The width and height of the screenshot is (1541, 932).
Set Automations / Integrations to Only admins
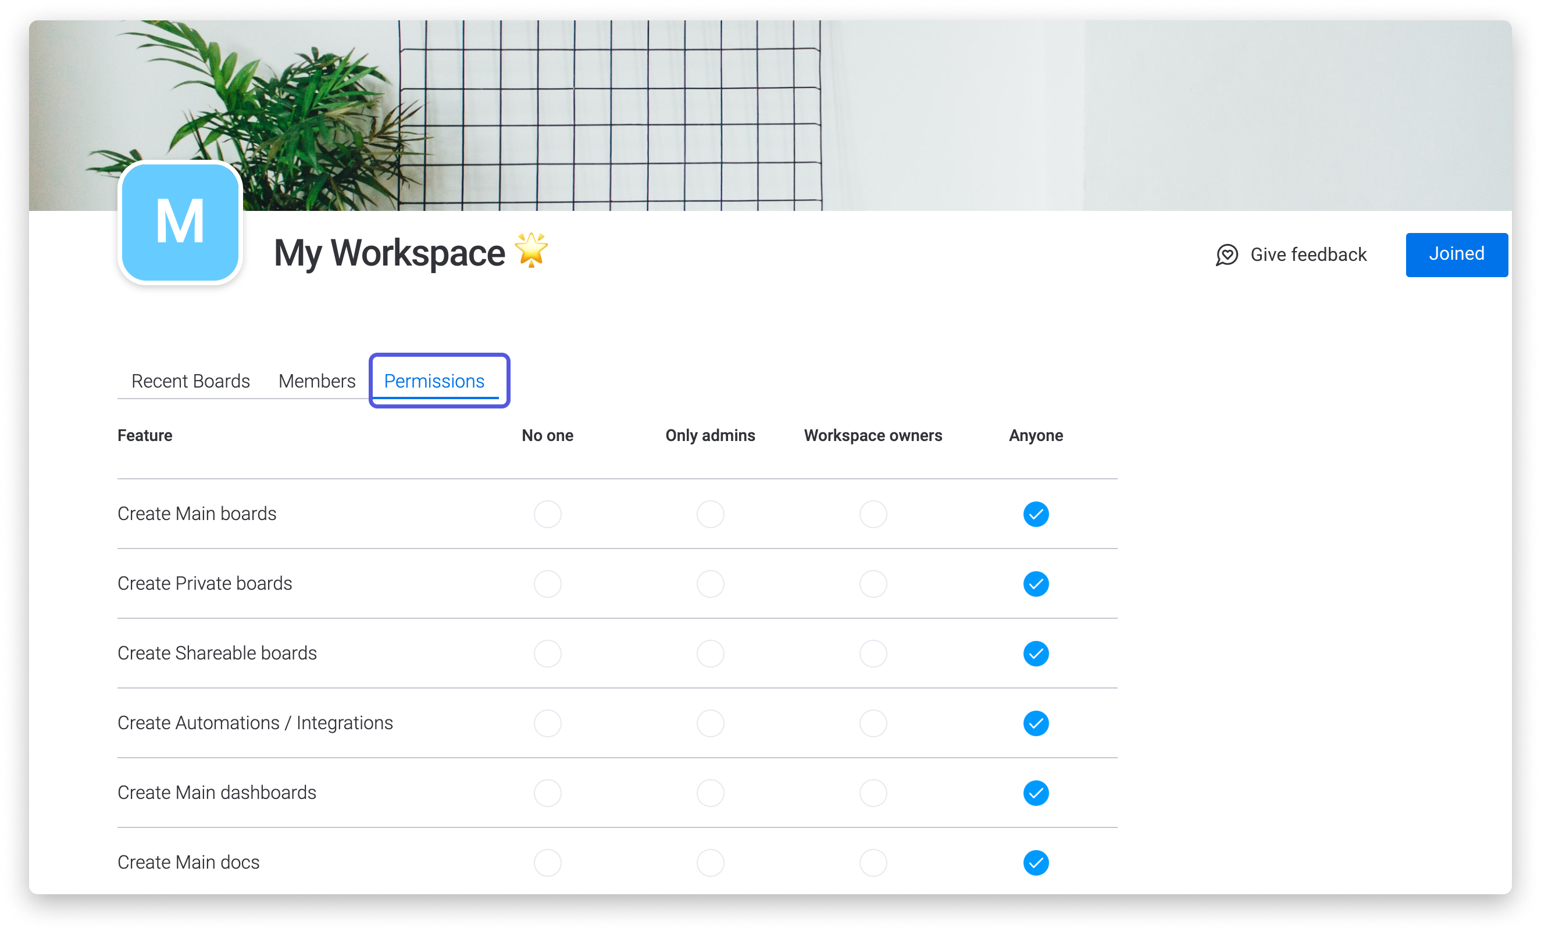[x=710, y=723]
